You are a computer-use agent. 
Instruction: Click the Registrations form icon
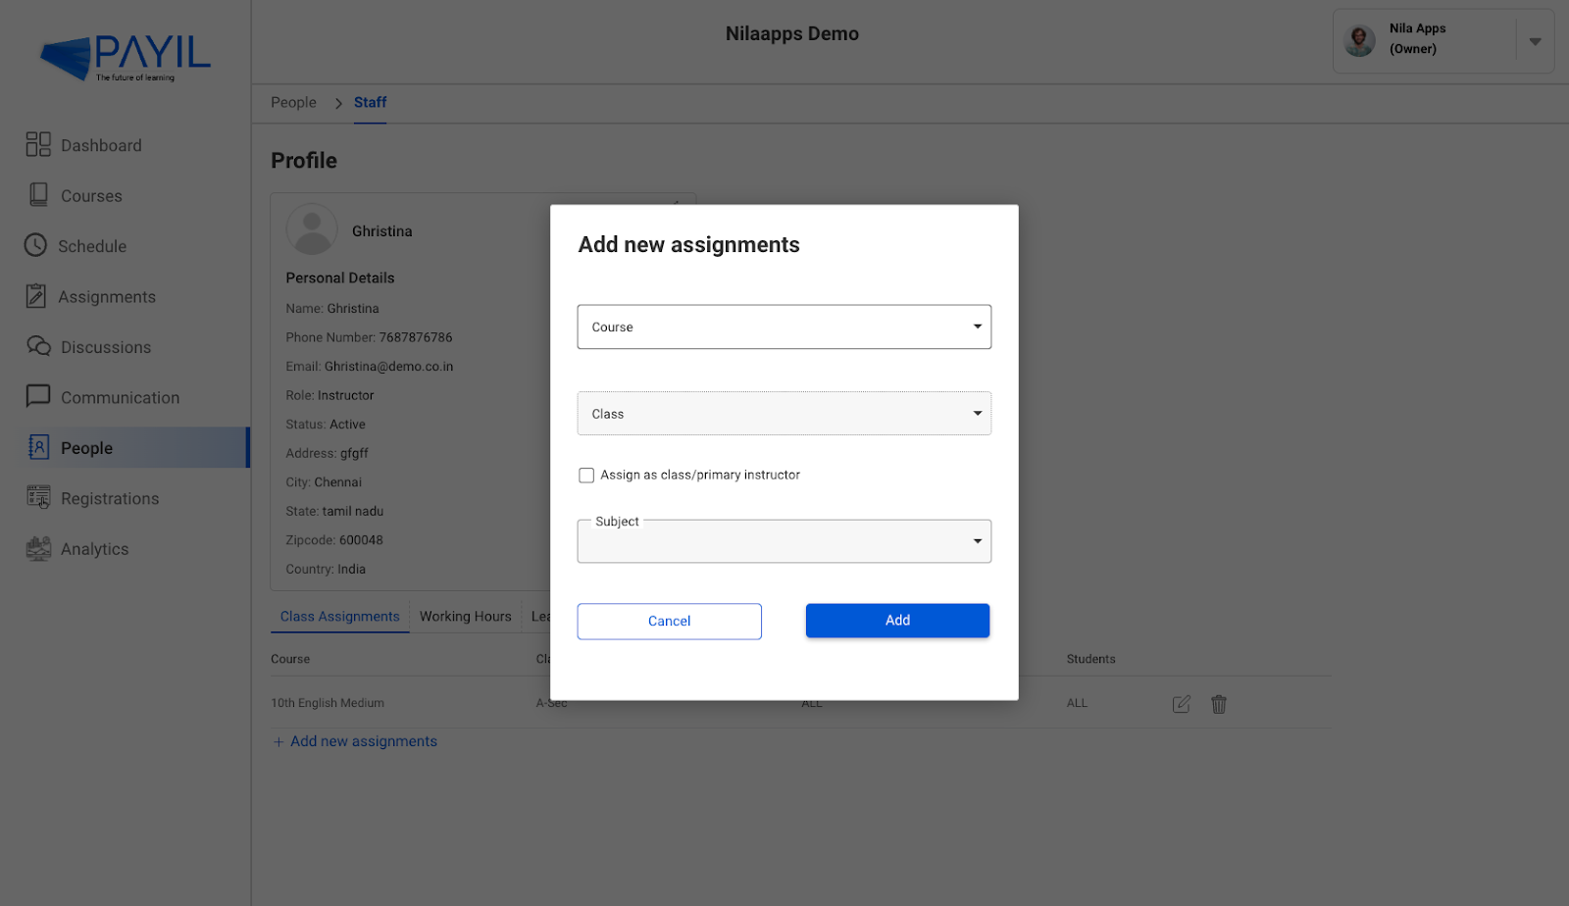point(38,498)
